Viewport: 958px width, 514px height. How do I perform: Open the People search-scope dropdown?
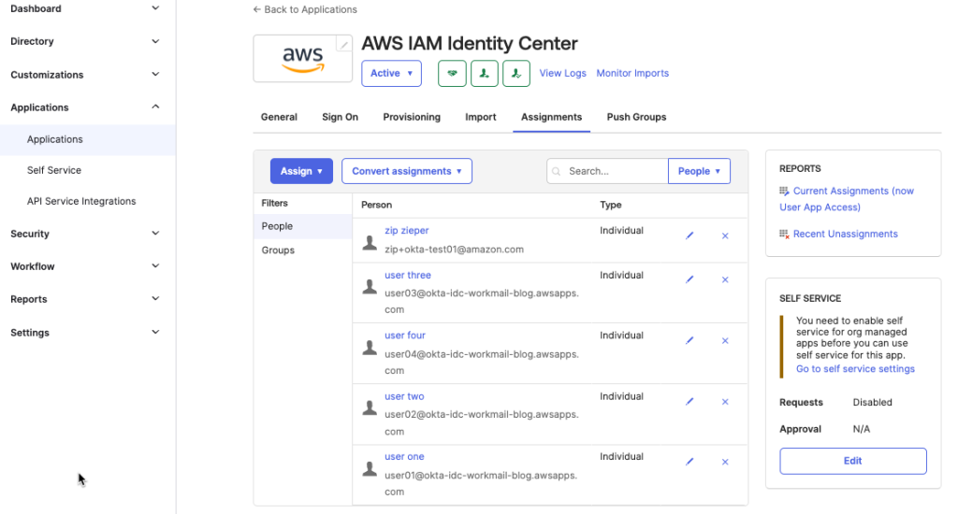tap(699, 172)
